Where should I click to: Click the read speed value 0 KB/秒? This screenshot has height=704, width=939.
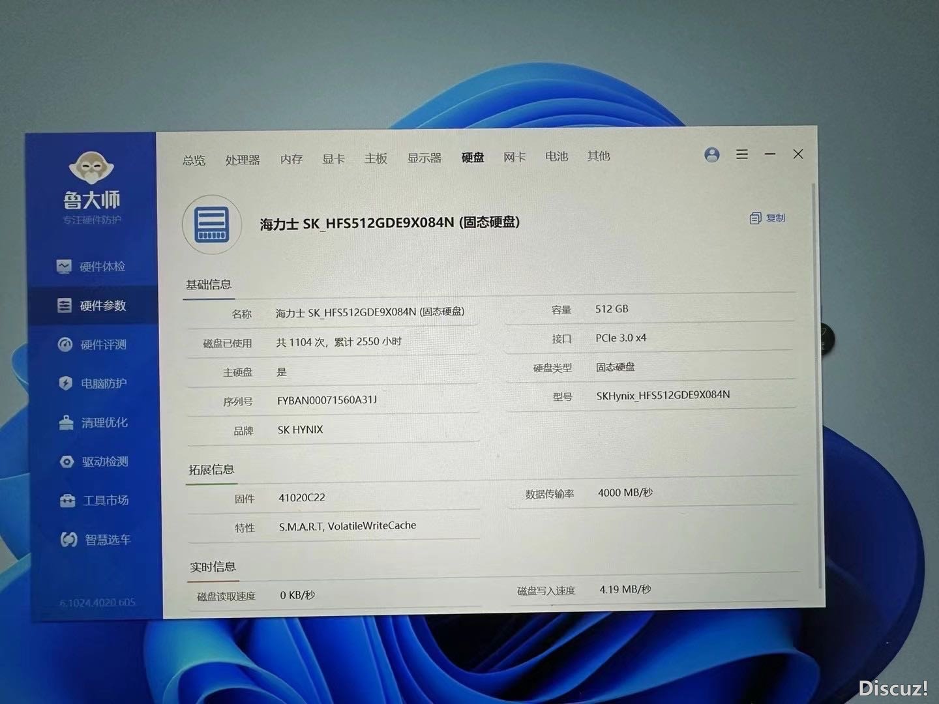pyautogui.click(x=297, y=595)
